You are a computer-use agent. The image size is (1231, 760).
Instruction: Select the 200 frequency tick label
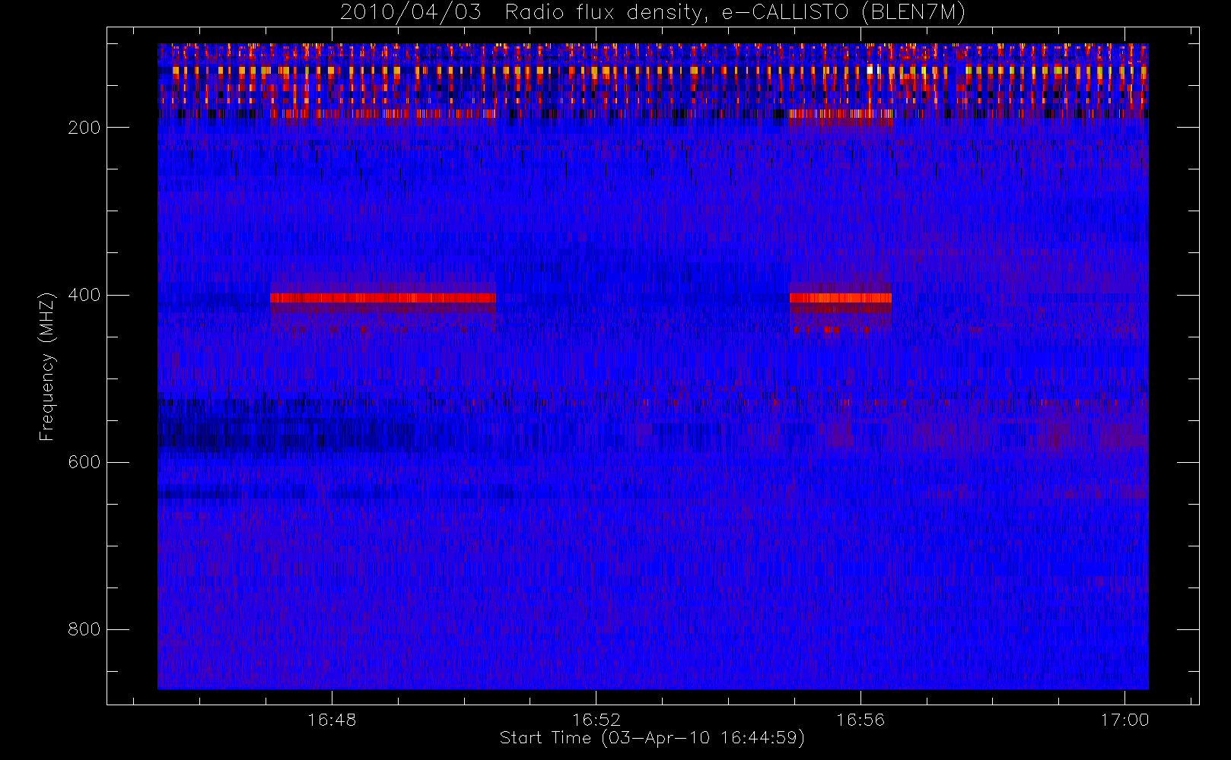click(84, 128)
